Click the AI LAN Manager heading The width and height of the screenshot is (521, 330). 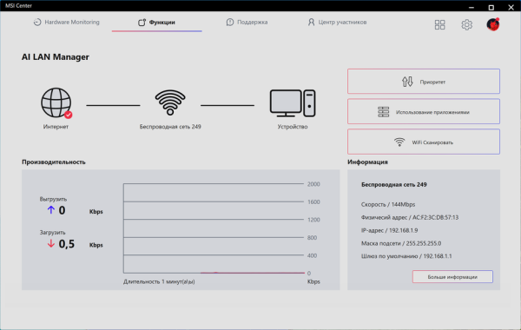56,56
